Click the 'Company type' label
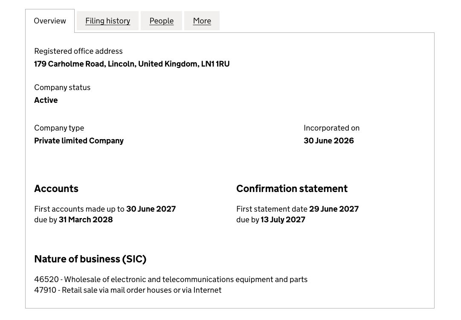This screenshot has height=320, width=461. pyautogui.click(x=59, y=128)
